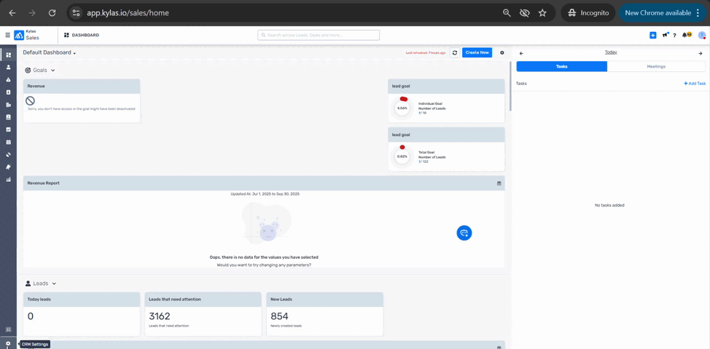Open the pin/star icon in sidebar

pos(8,167)
